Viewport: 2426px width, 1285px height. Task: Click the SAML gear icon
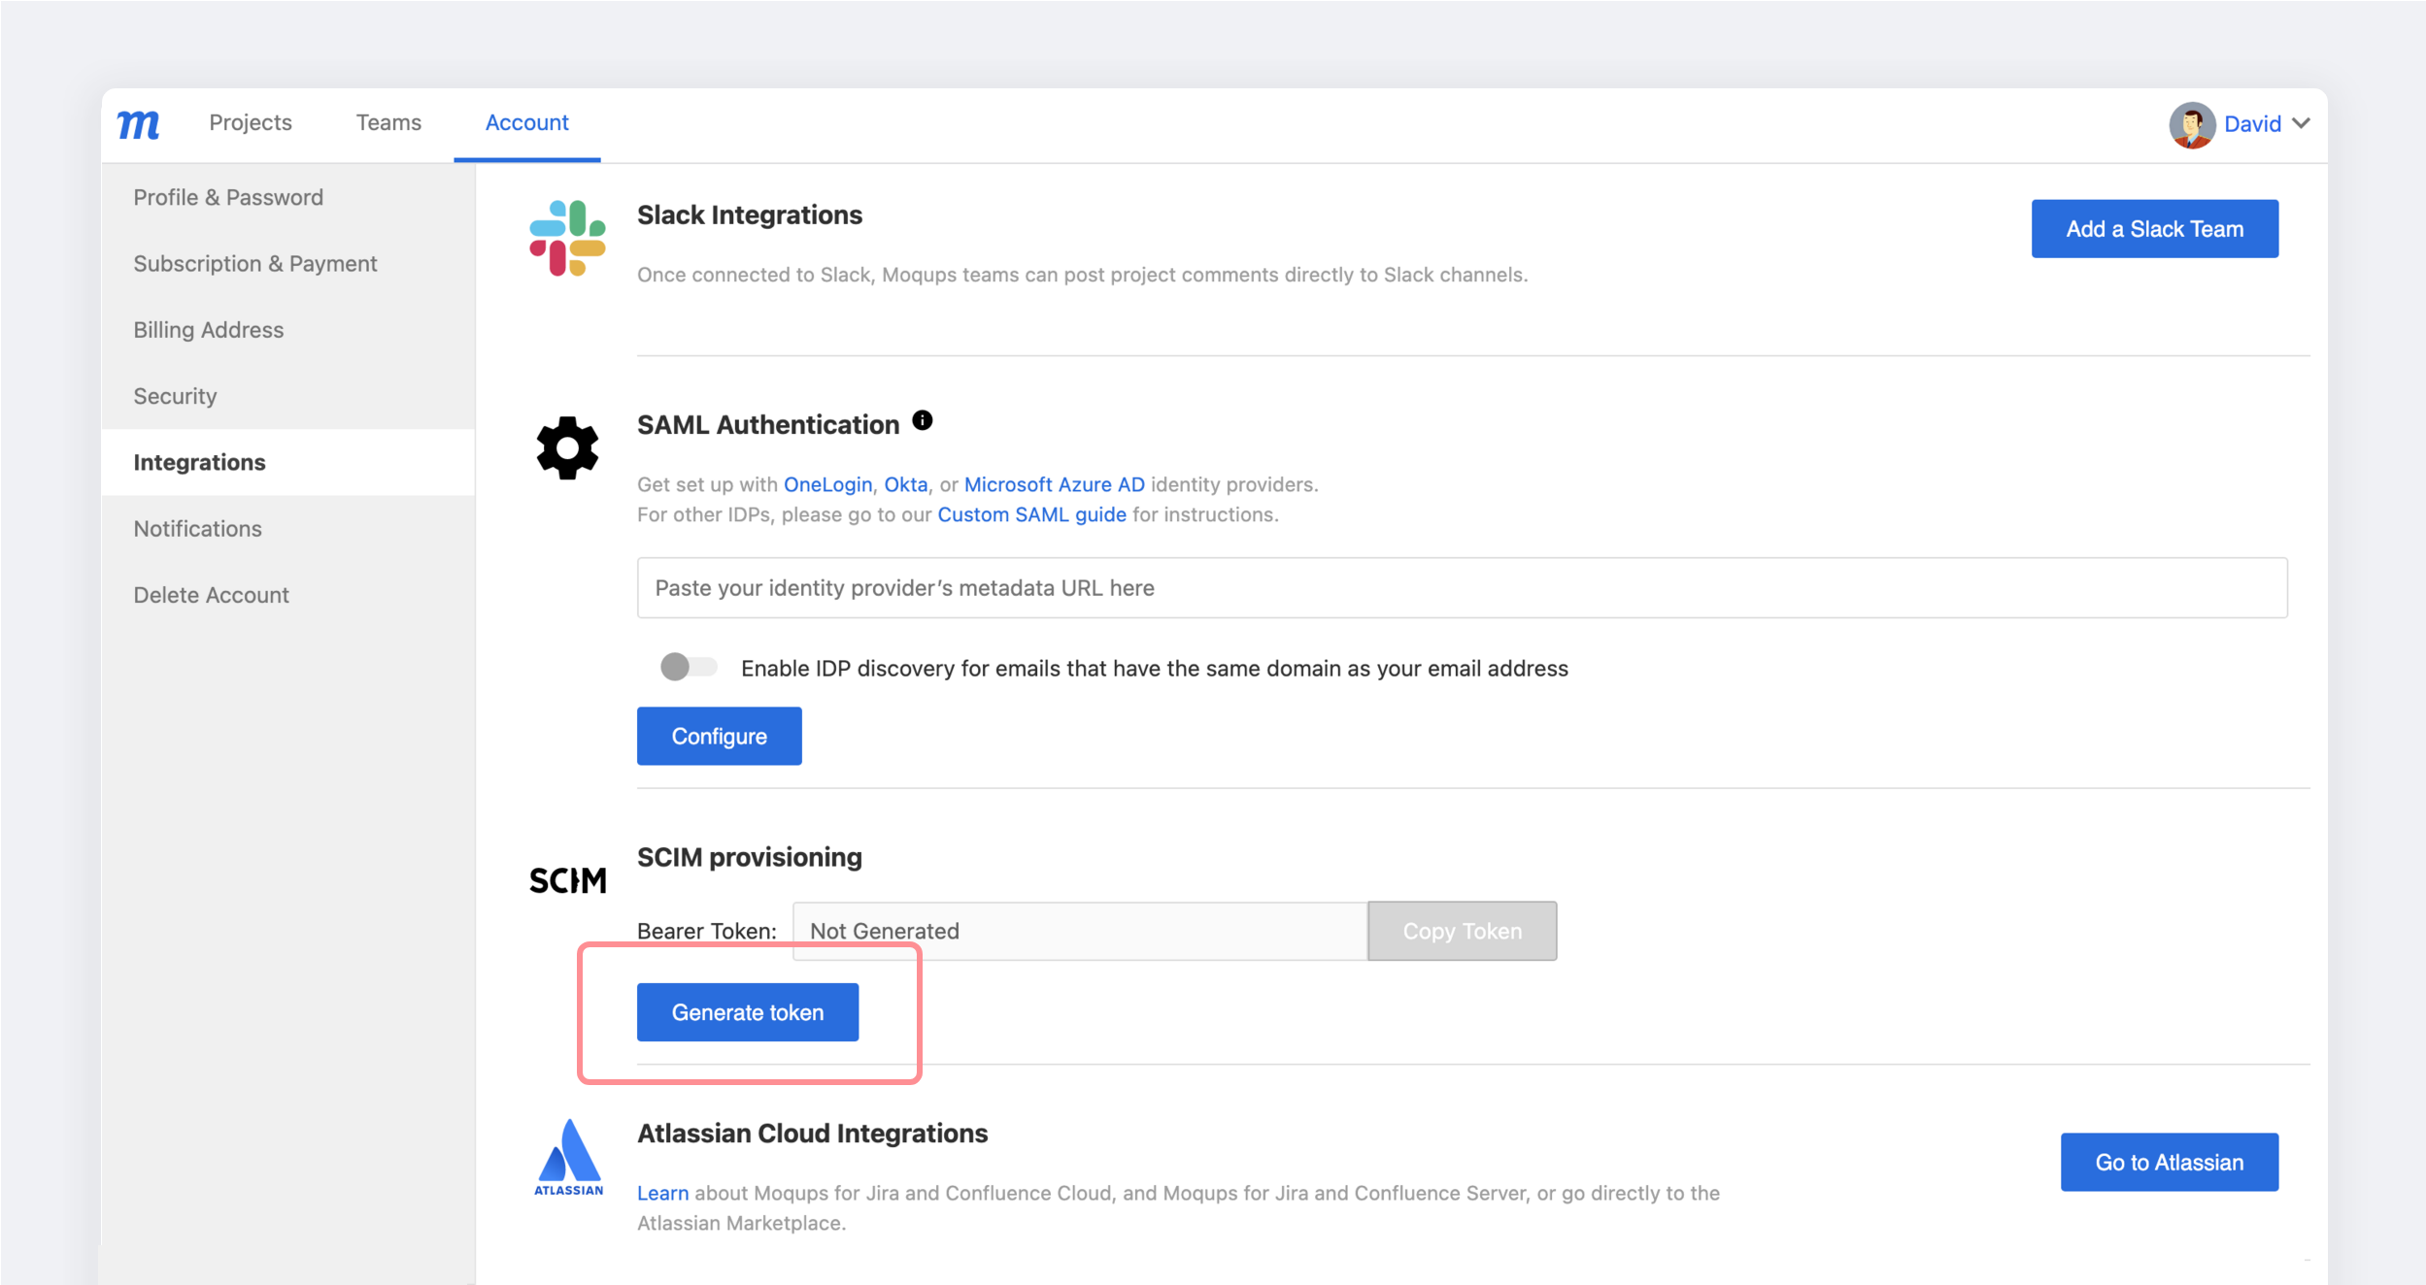(567, 448)
